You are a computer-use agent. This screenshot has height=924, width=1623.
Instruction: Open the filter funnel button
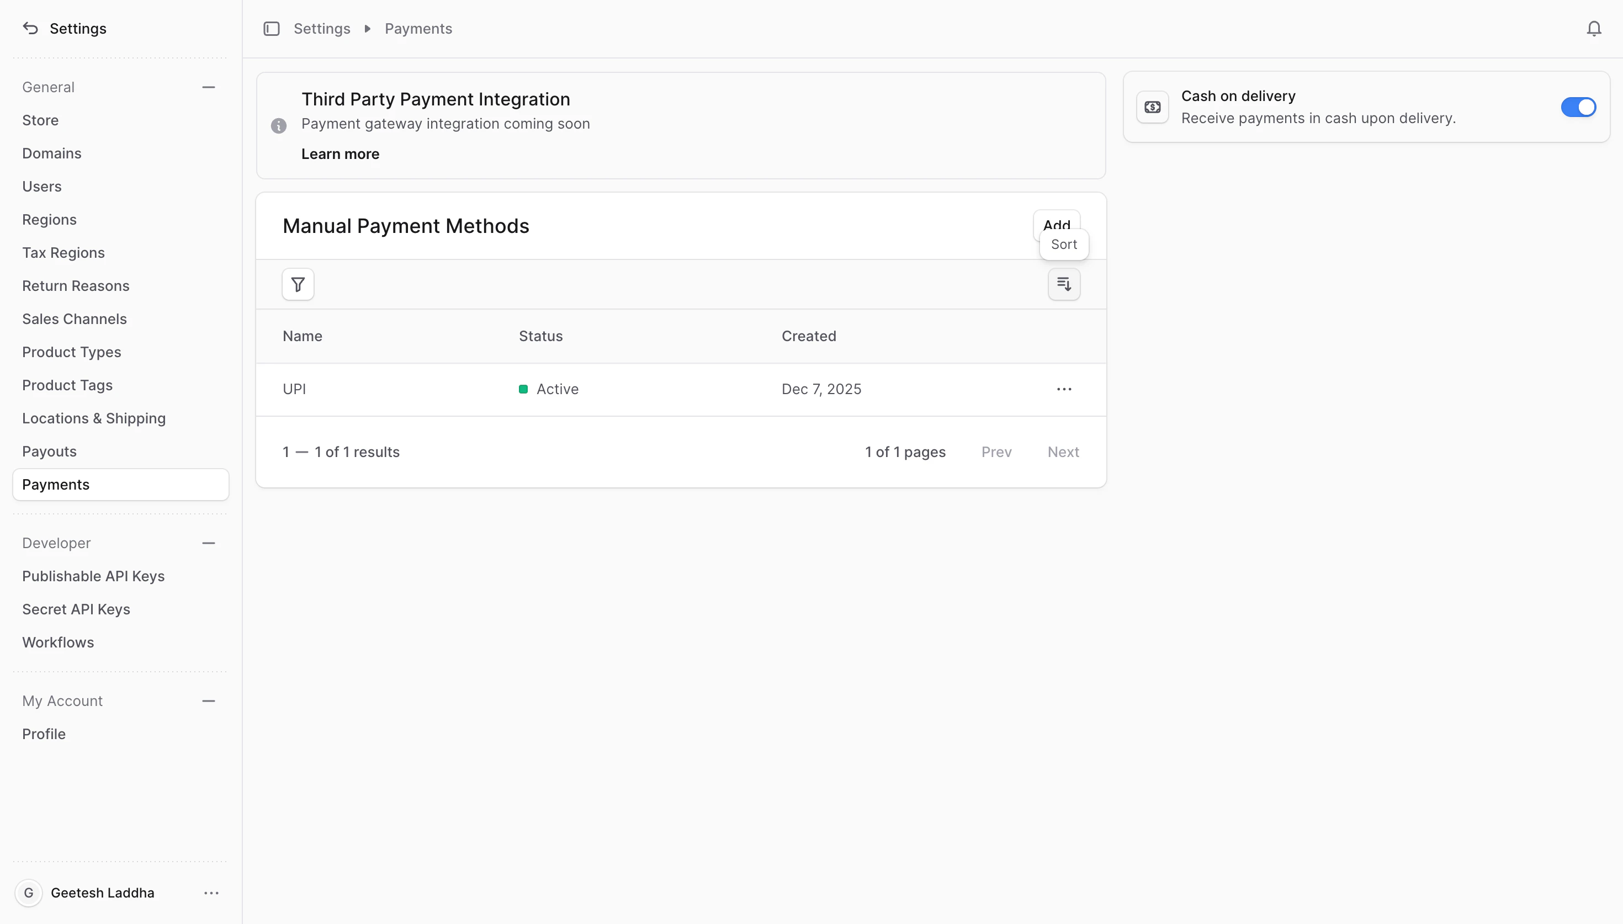point(298,284)
